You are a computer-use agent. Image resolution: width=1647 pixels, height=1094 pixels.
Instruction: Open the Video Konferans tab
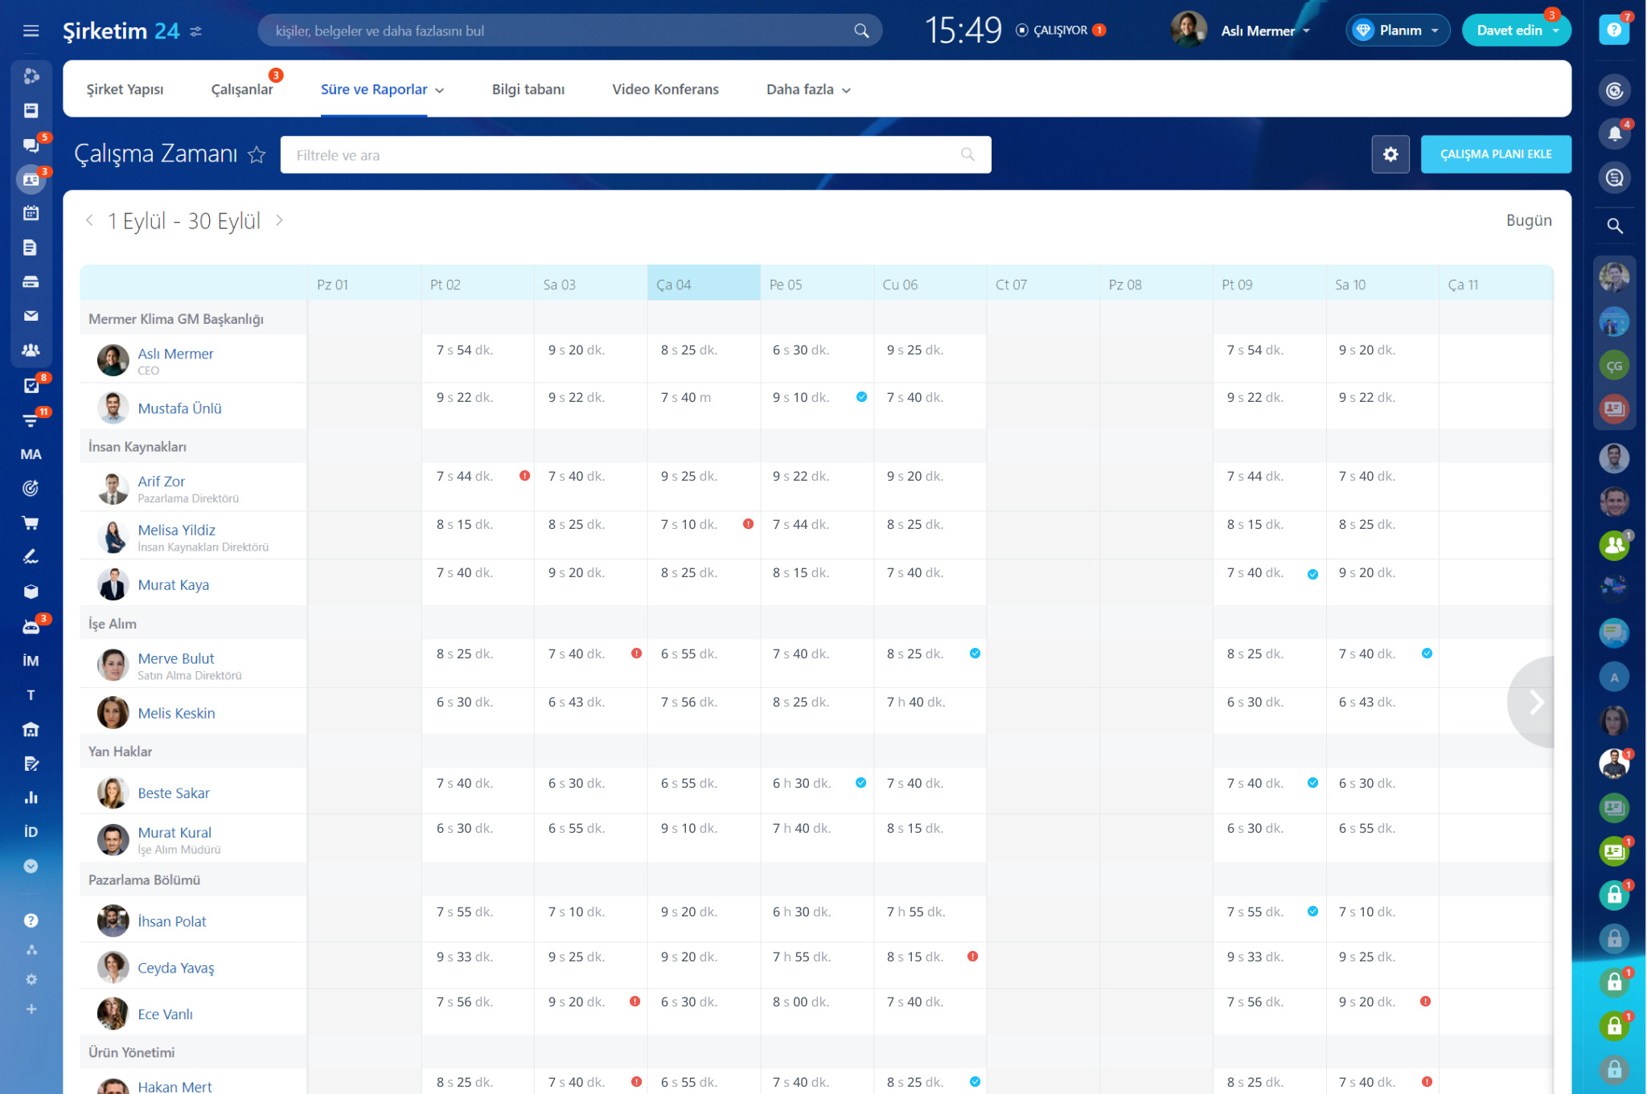click(x=665, y=89)
